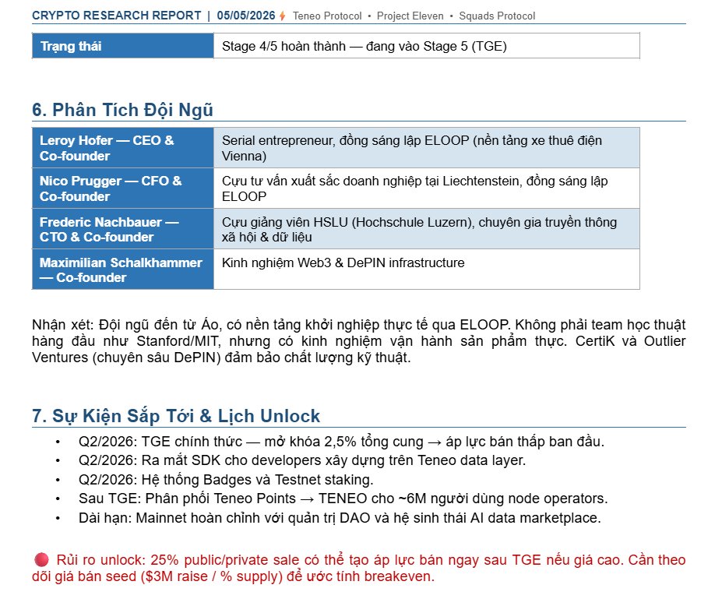
Task: Click heading '6. Phân Tích Đội Ngũ'
Action: tap(122, 110)
